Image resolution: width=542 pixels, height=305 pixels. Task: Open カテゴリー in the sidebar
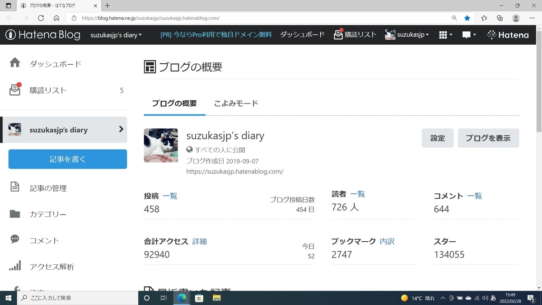point(48,214)
